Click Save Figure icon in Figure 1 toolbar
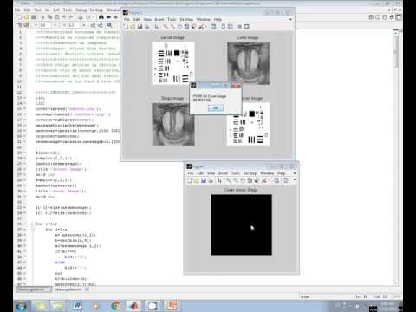Viewport: 416px width, 312px height. 140,27
